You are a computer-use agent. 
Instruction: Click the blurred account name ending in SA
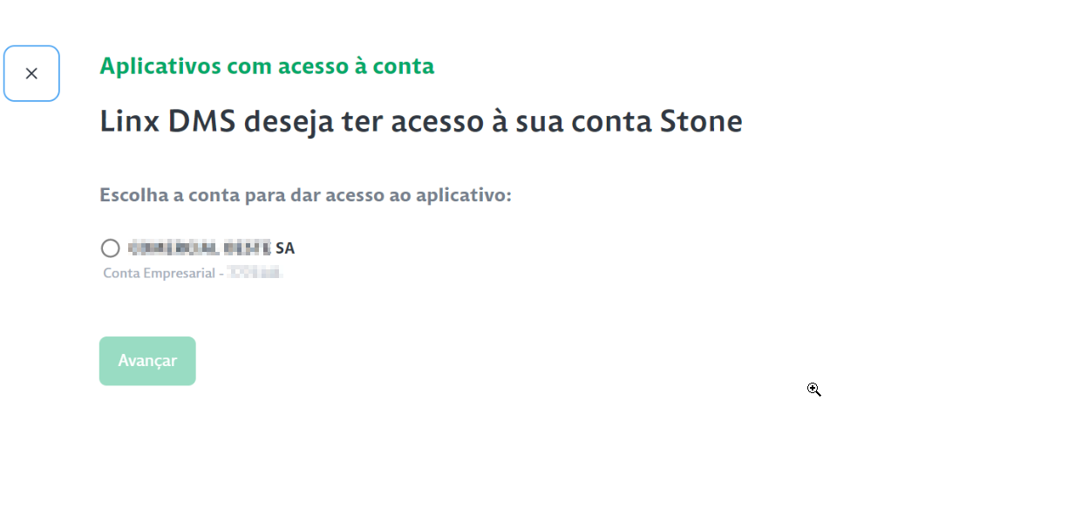pos(201,248)
